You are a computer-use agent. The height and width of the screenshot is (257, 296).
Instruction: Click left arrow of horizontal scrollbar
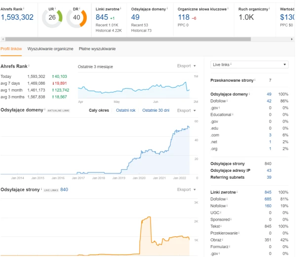click(x=3, y=39)
